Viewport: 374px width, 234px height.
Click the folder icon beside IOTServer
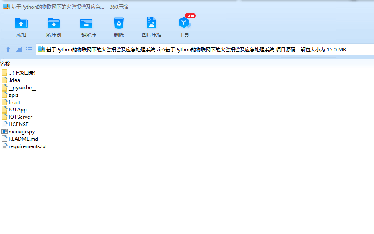[4, 117]
